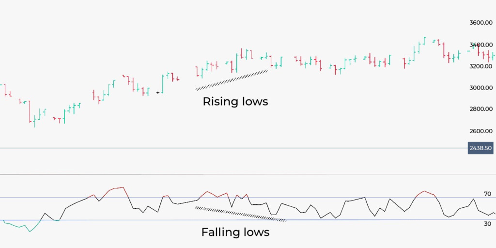The width and height of the screenshot is (496, 248).
Task: Click the 3600.00 price axis label
Action: coord(481,23)
